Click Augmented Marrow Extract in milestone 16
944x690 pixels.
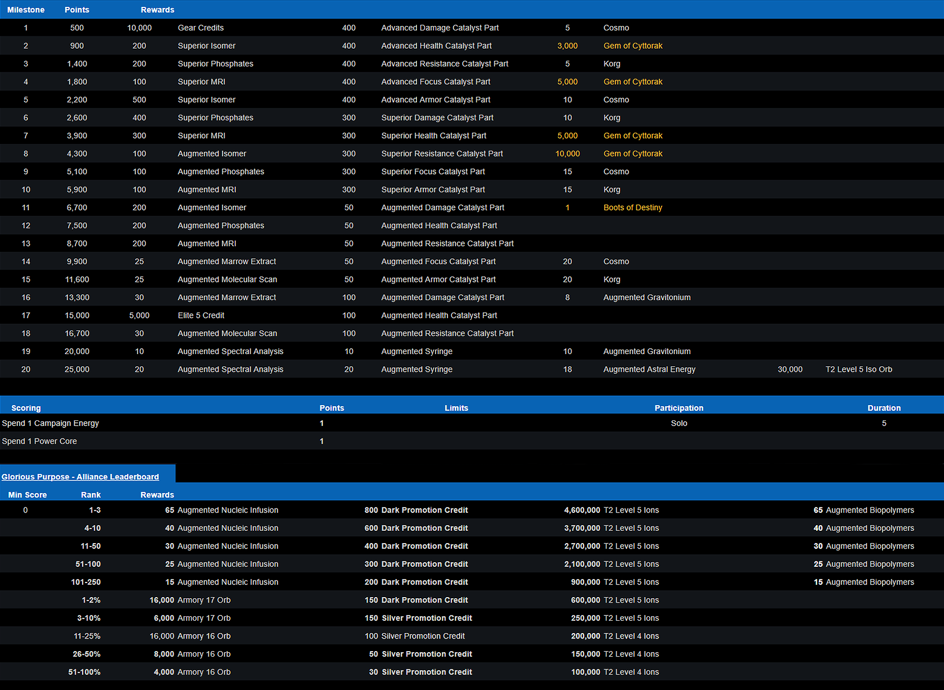tap(227, 298)
